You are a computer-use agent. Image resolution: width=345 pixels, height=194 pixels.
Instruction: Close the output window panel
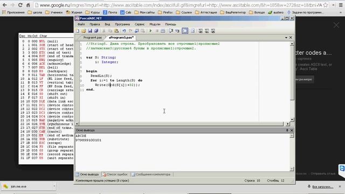click(292, 130)
